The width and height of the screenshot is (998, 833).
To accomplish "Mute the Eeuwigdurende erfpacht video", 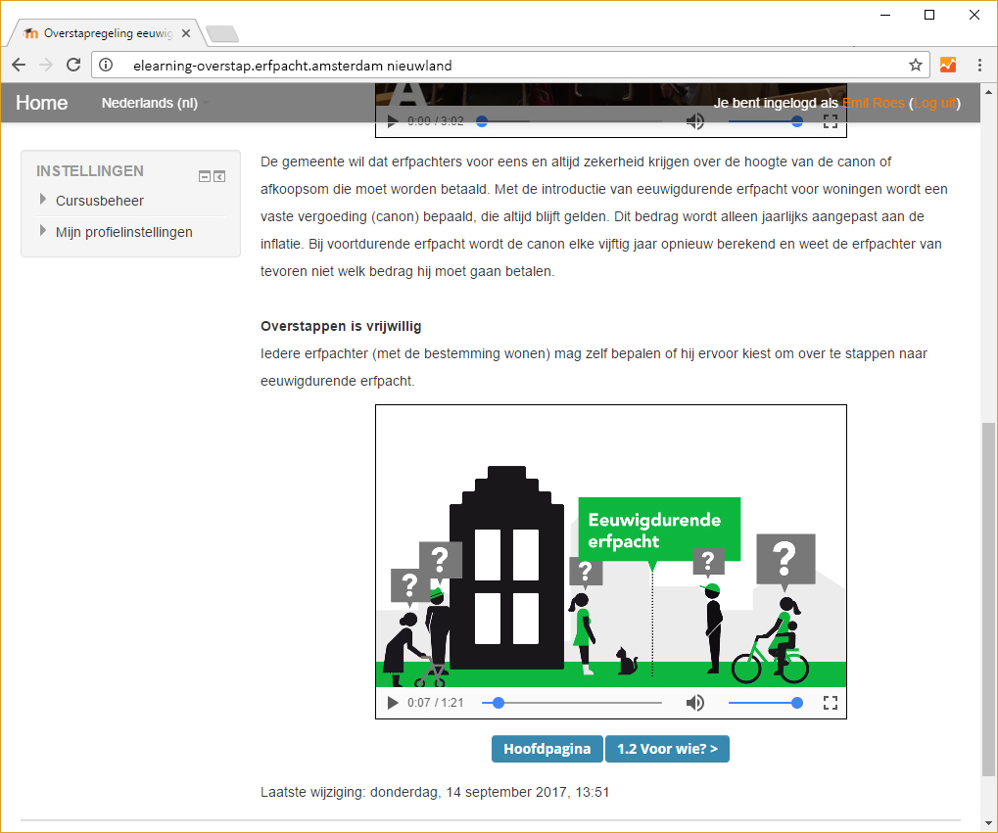I will pos(695,703).
